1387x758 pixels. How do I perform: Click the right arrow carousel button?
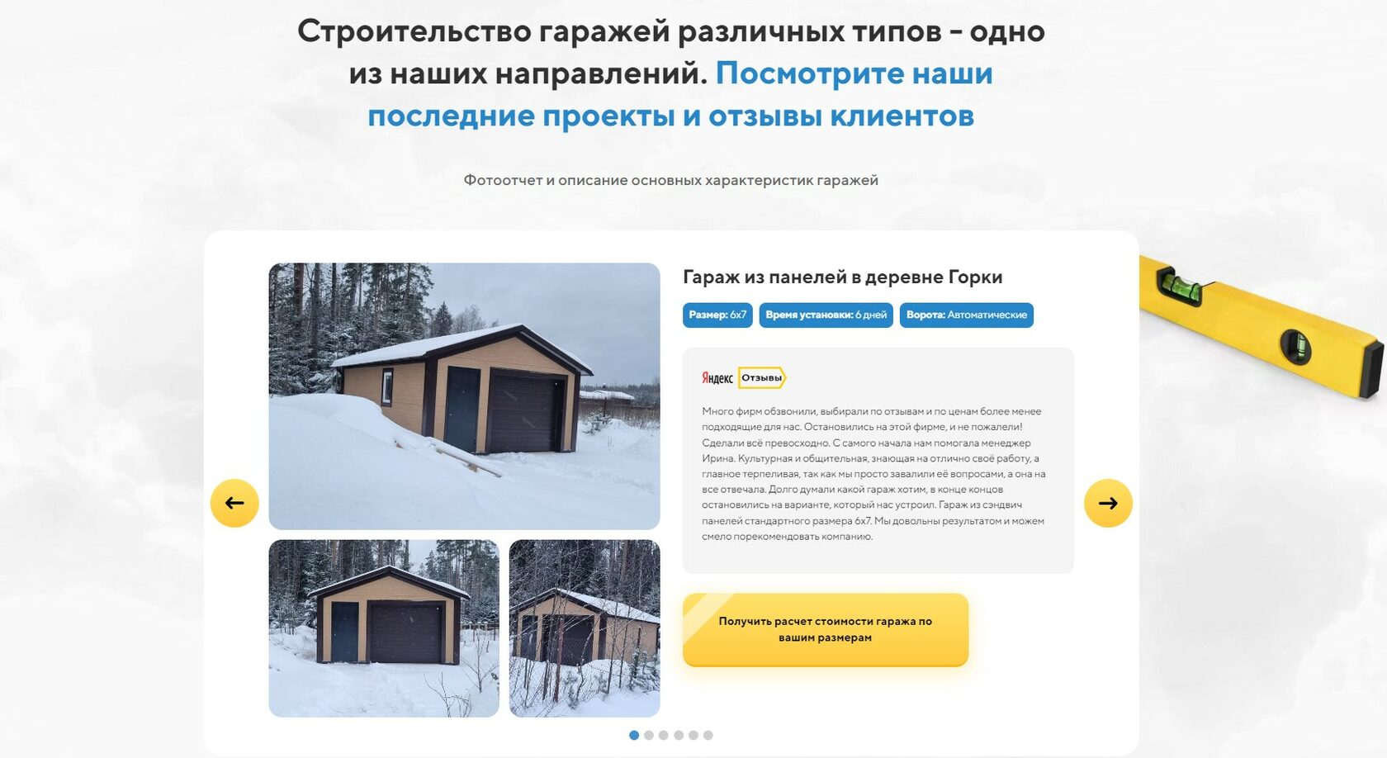coord(1108,503)
